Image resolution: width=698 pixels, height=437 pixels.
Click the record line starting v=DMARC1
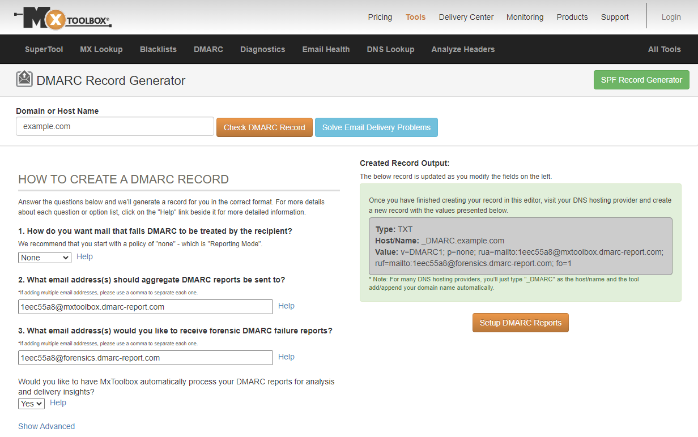(x=519, y=252)
